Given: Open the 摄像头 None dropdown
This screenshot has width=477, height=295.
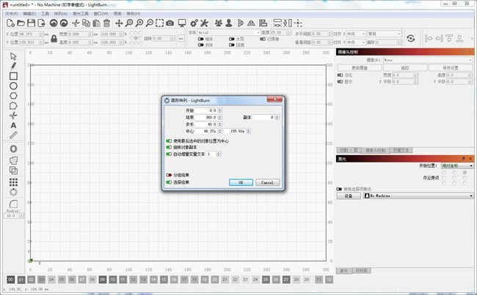Looking at the screenshot, I should point(439,60).
